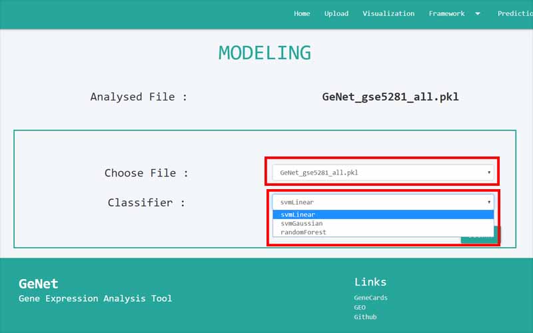Visit the GEO footer link

(x=360, y=308)
